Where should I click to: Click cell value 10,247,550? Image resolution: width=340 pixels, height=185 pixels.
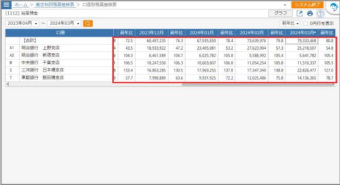[151, 63]
